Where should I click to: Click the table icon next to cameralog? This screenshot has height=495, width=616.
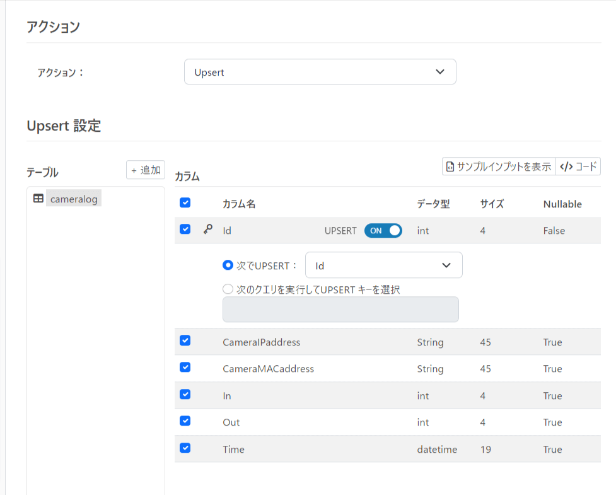(38, 199)
